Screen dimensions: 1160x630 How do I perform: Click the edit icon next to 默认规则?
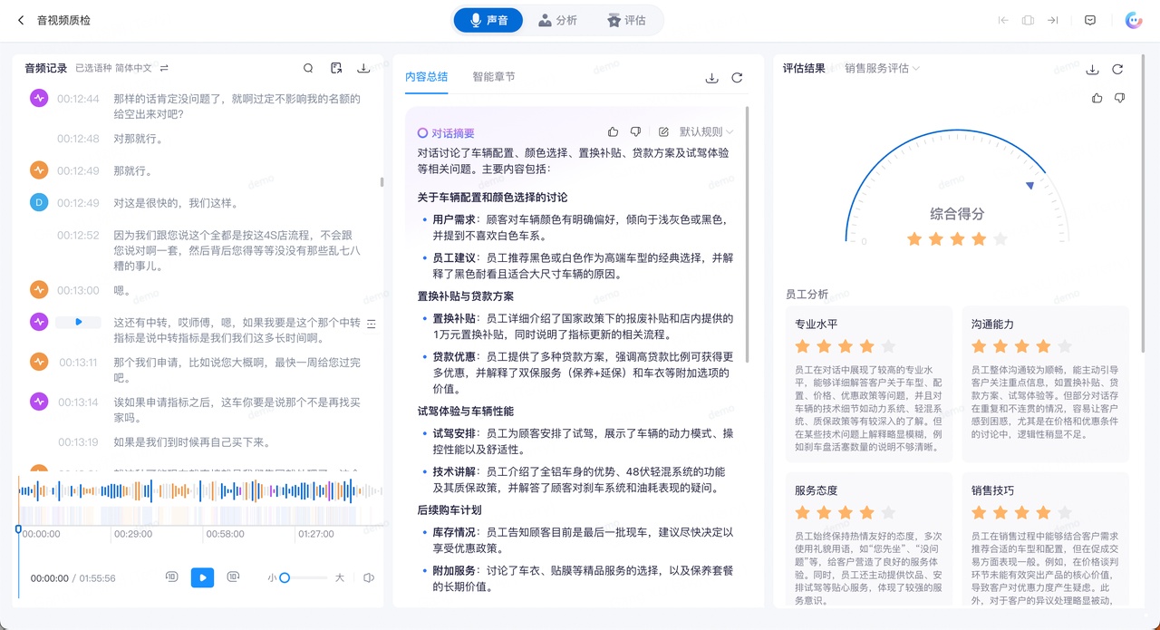[663, 132]
